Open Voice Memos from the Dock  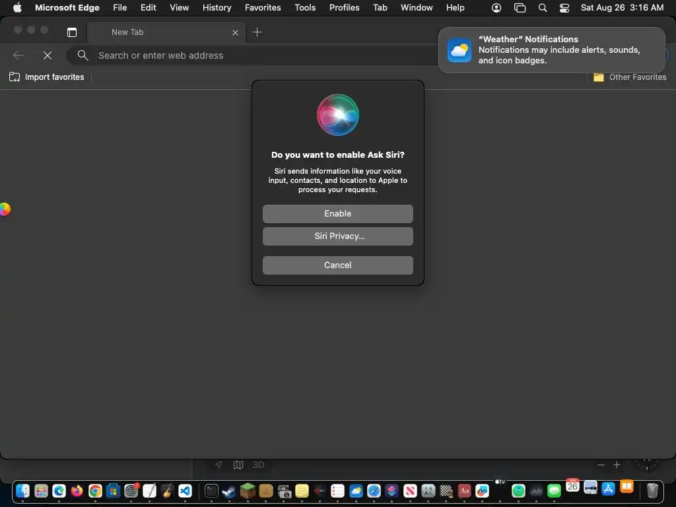[x=536, y=490]
